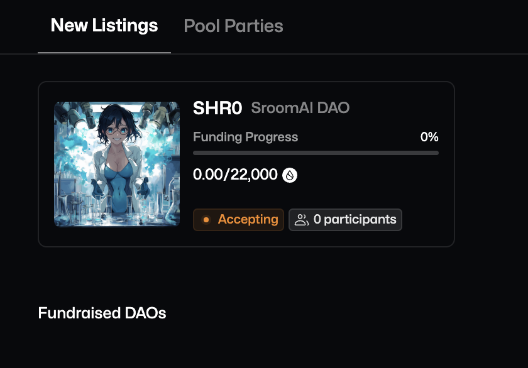Image resolution: width=528 pixels, height=368 pixels.
Task: Click the Accepting text label
Action: tap(248, 220)
